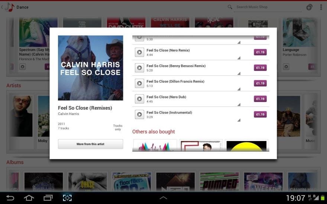Click More from this artist button
Screen dimensions: 327x204
click(x=90, y=144)
